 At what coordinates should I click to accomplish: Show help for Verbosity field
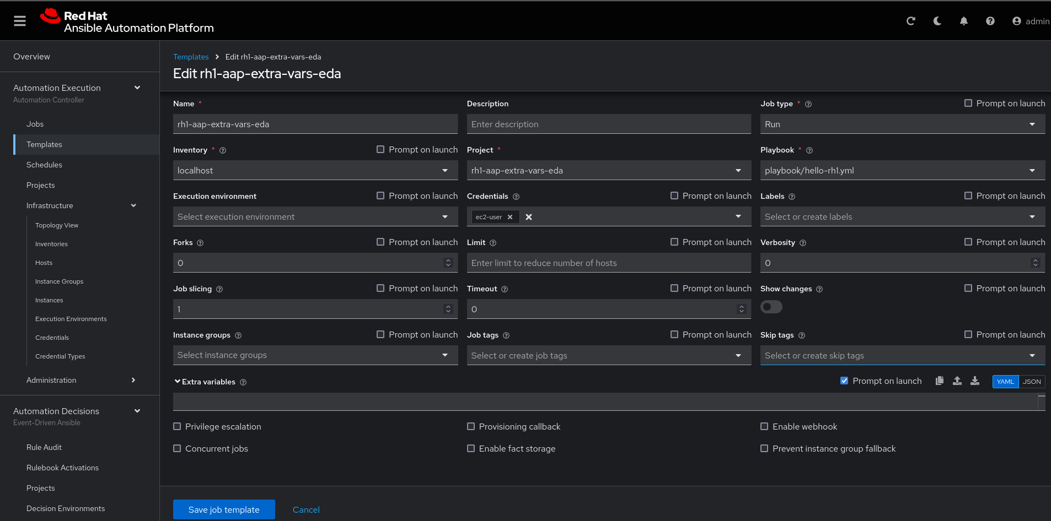803,243
